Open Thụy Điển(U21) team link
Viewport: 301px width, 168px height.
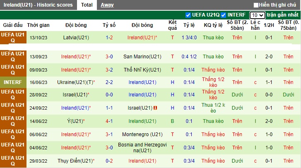point(76,161)
